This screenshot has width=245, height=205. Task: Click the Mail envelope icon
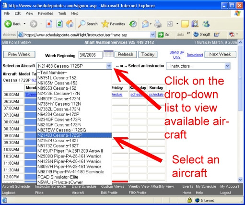pos(145,24)
